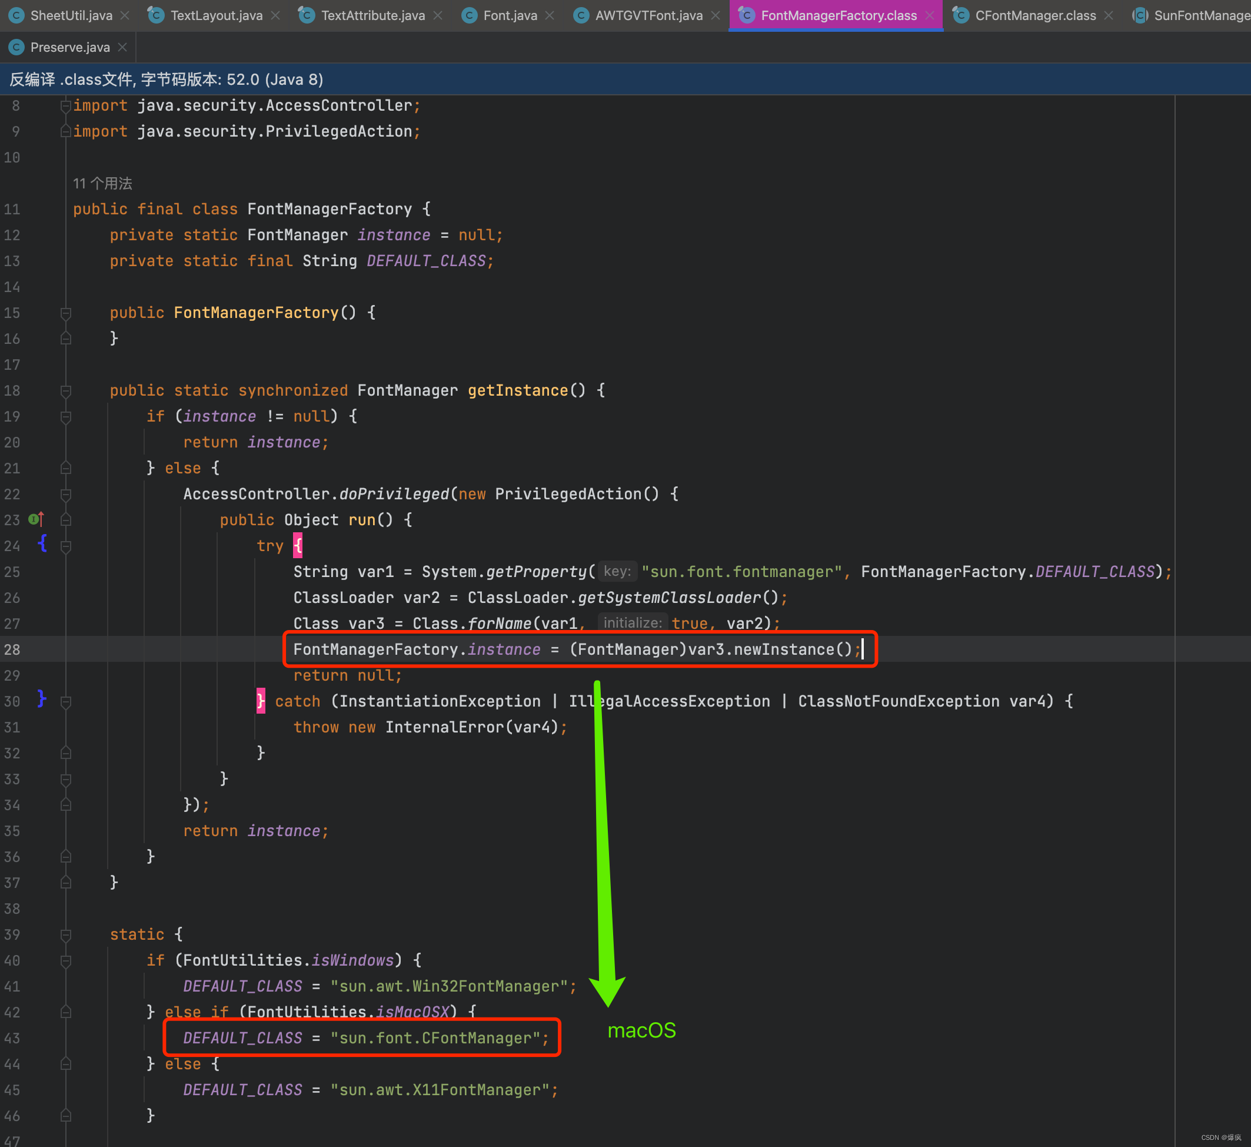Click the Font.java tab class icon

(x=470, y=15)
